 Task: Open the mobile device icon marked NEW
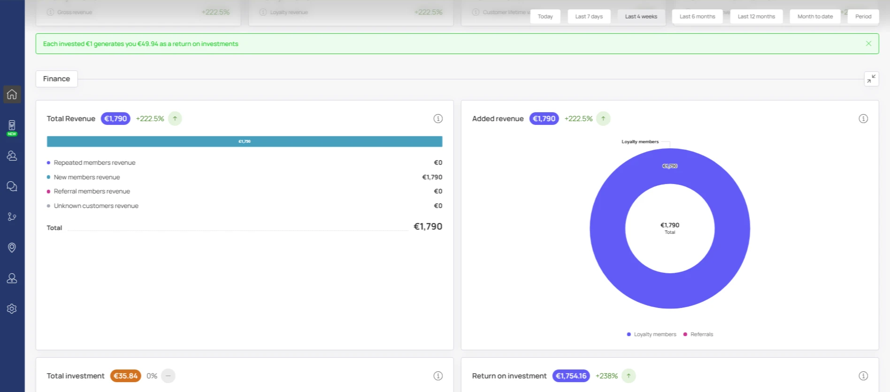12,127
